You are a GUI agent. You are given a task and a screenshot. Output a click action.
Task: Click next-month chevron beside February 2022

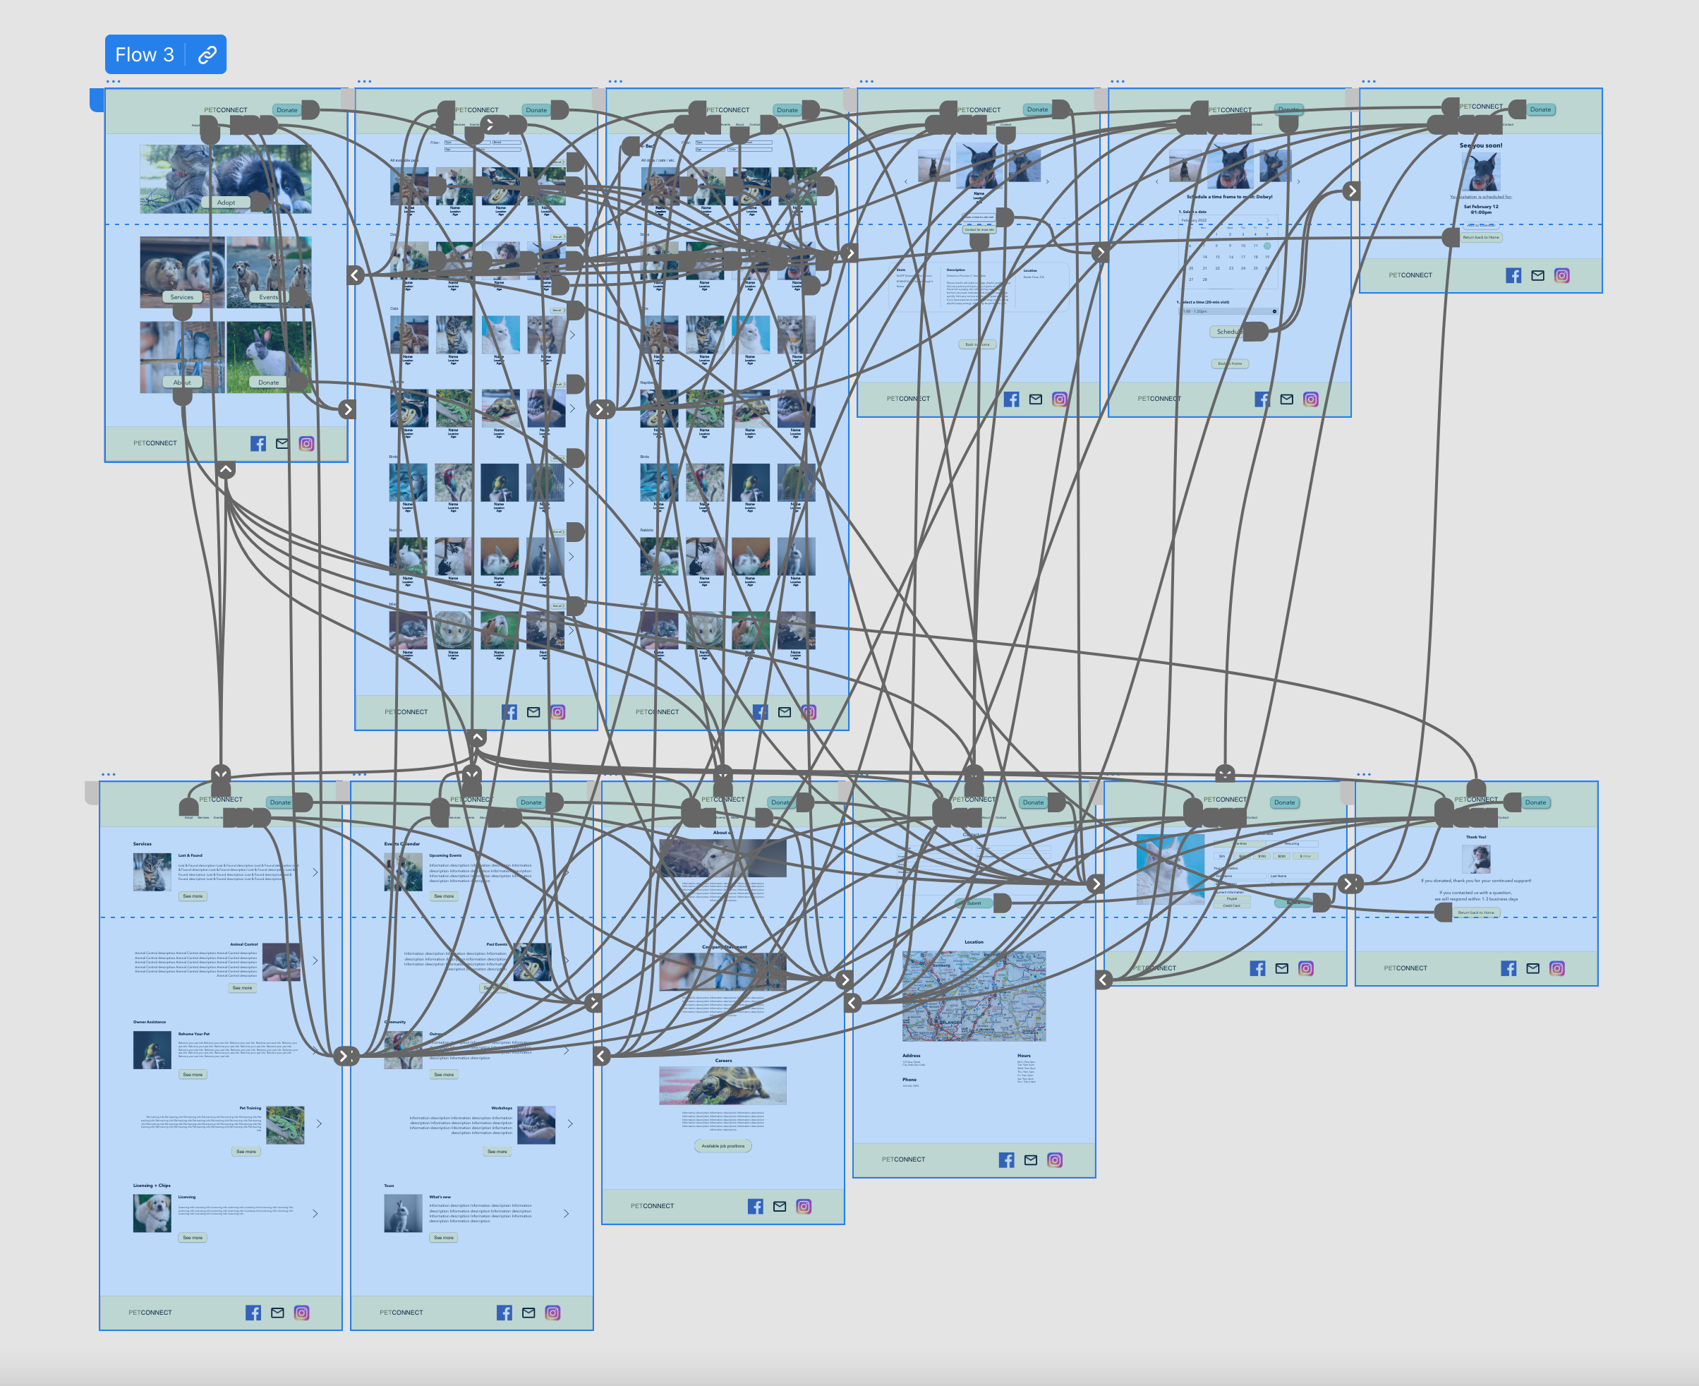pos(1267,219)
